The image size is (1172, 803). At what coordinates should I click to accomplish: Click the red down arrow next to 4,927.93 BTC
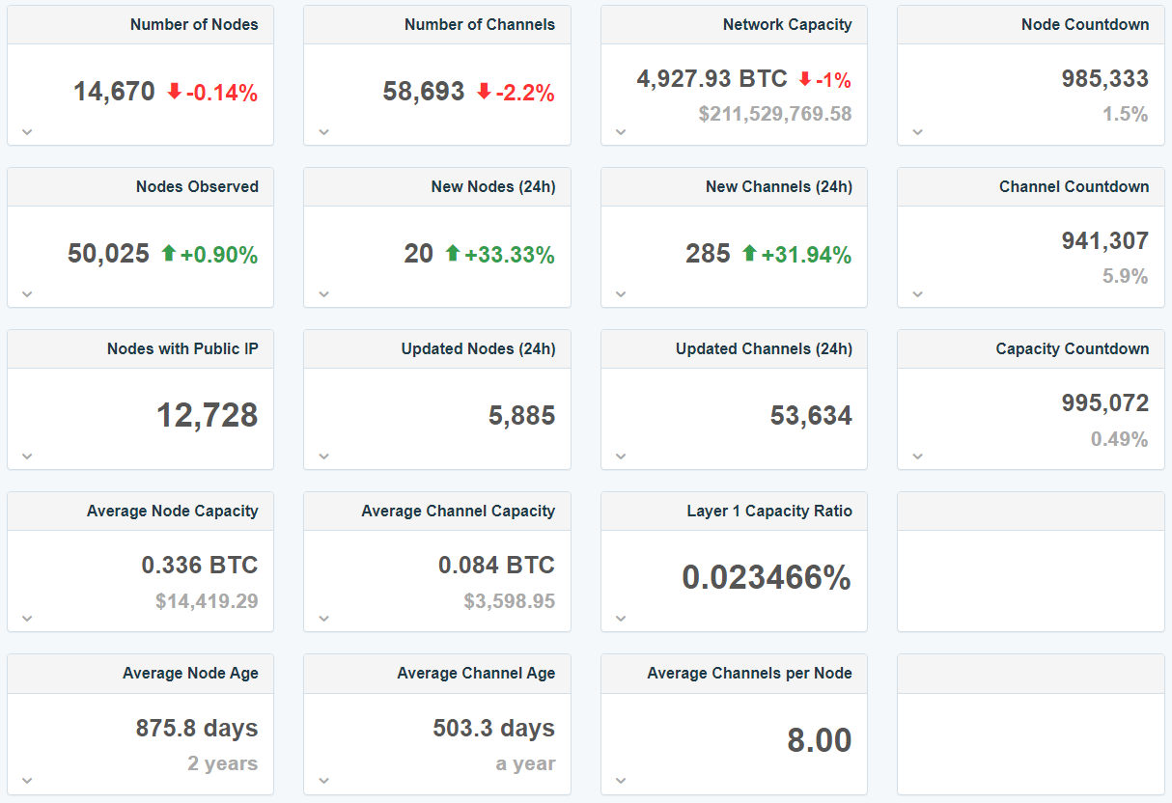(804, 79)
